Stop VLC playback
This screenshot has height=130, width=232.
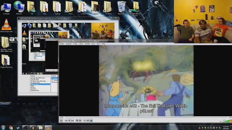(69, 121)
